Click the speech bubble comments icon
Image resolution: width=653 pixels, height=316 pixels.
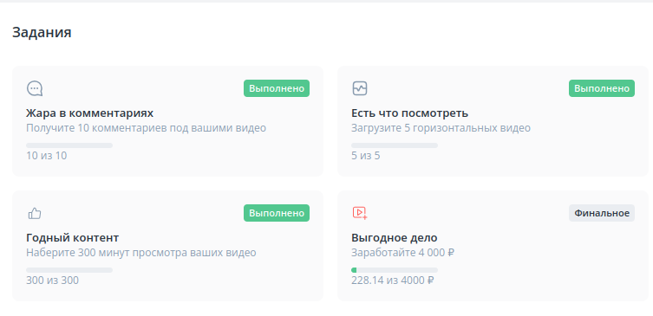35,88
